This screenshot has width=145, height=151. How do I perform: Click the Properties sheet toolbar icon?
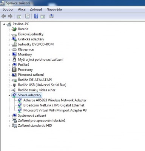click(x=28, y=16)
